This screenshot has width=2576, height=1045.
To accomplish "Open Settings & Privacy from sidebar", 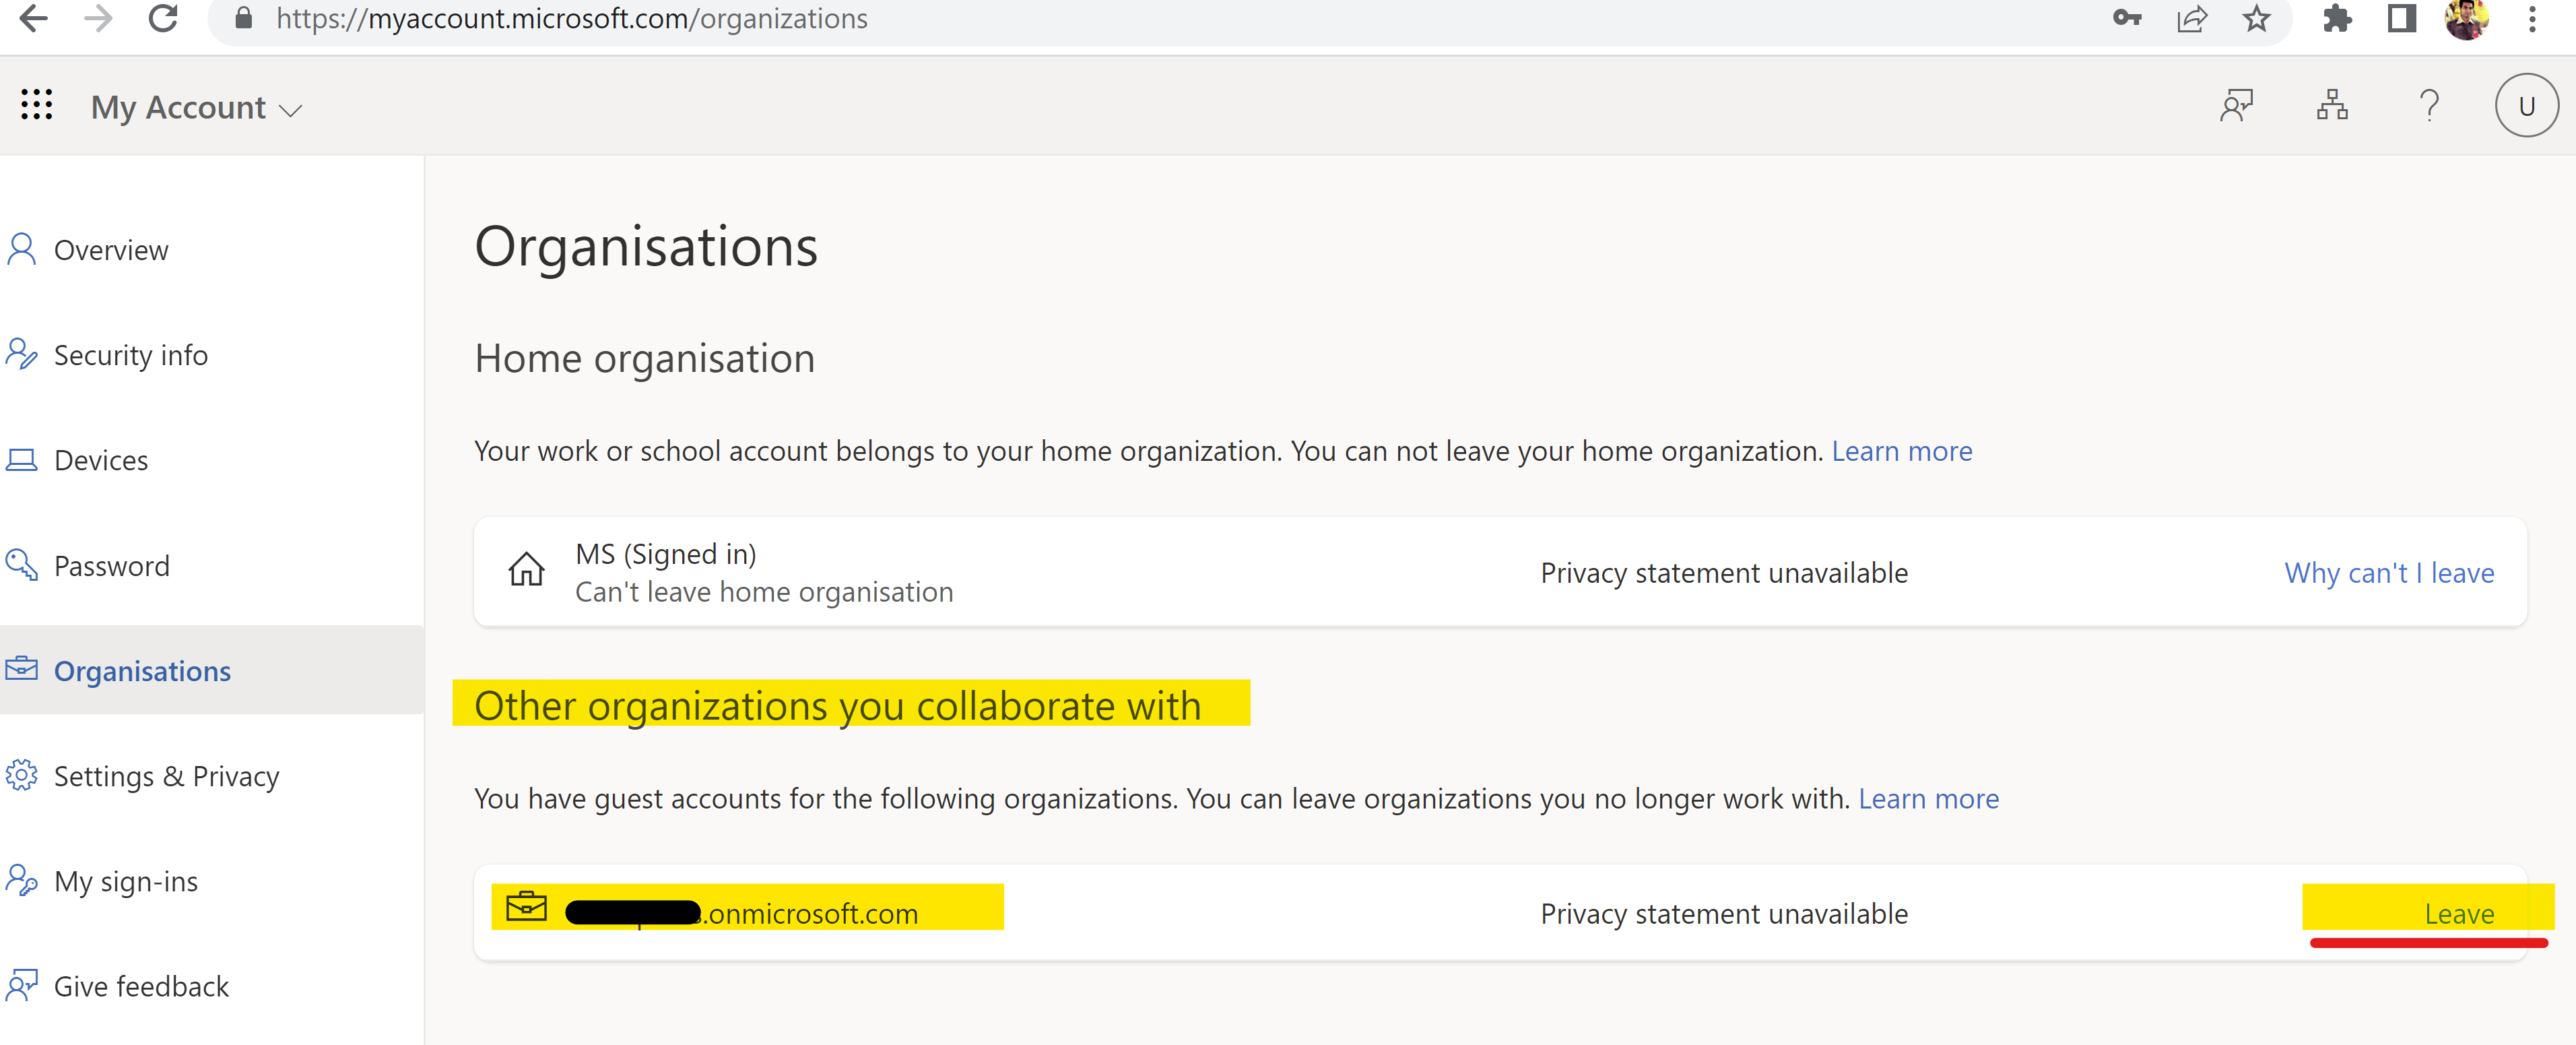I will 166,775.
